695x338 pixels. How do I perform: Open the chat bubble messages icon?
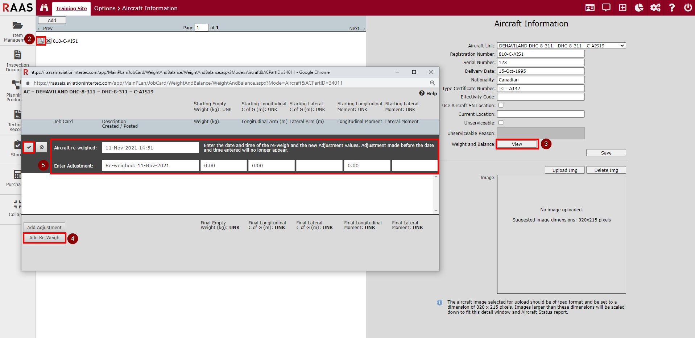point(606,8)
